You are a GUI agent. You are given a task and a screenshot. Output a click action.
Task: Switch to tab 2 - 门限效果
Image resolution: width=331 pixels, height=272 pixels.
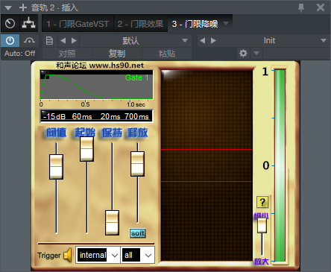141,24
